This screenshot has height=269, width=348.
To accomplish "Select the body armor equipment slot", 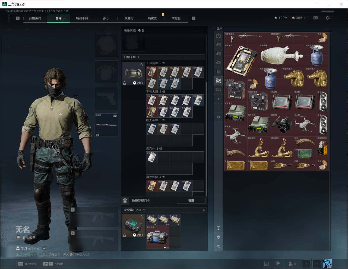I will point(106,72).
